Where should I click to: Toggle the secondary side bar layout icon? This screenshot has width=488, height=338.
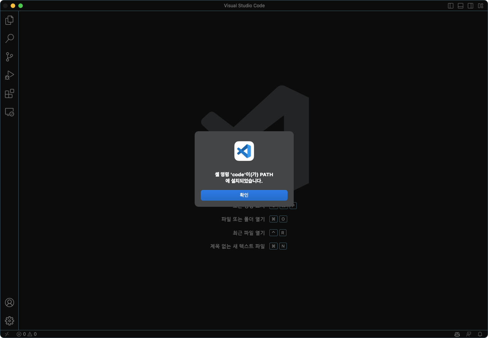470,6
